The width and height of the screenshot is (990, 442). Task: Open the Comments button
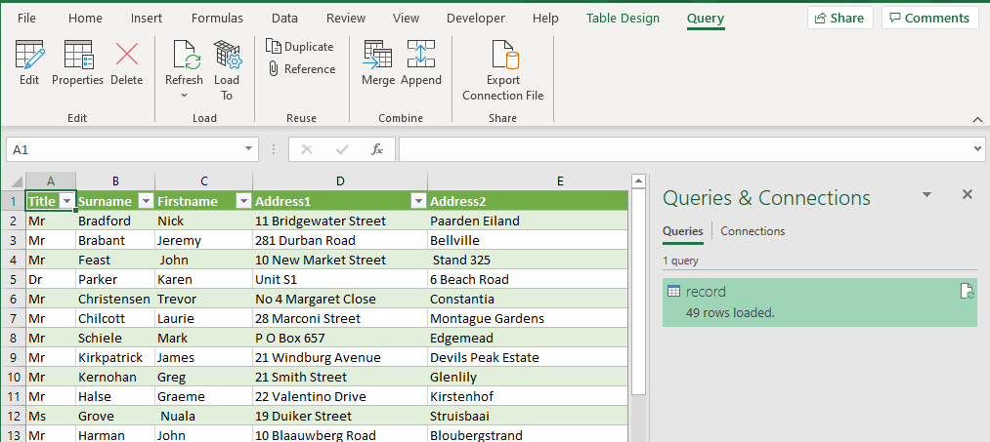click(x=928, y=19)
